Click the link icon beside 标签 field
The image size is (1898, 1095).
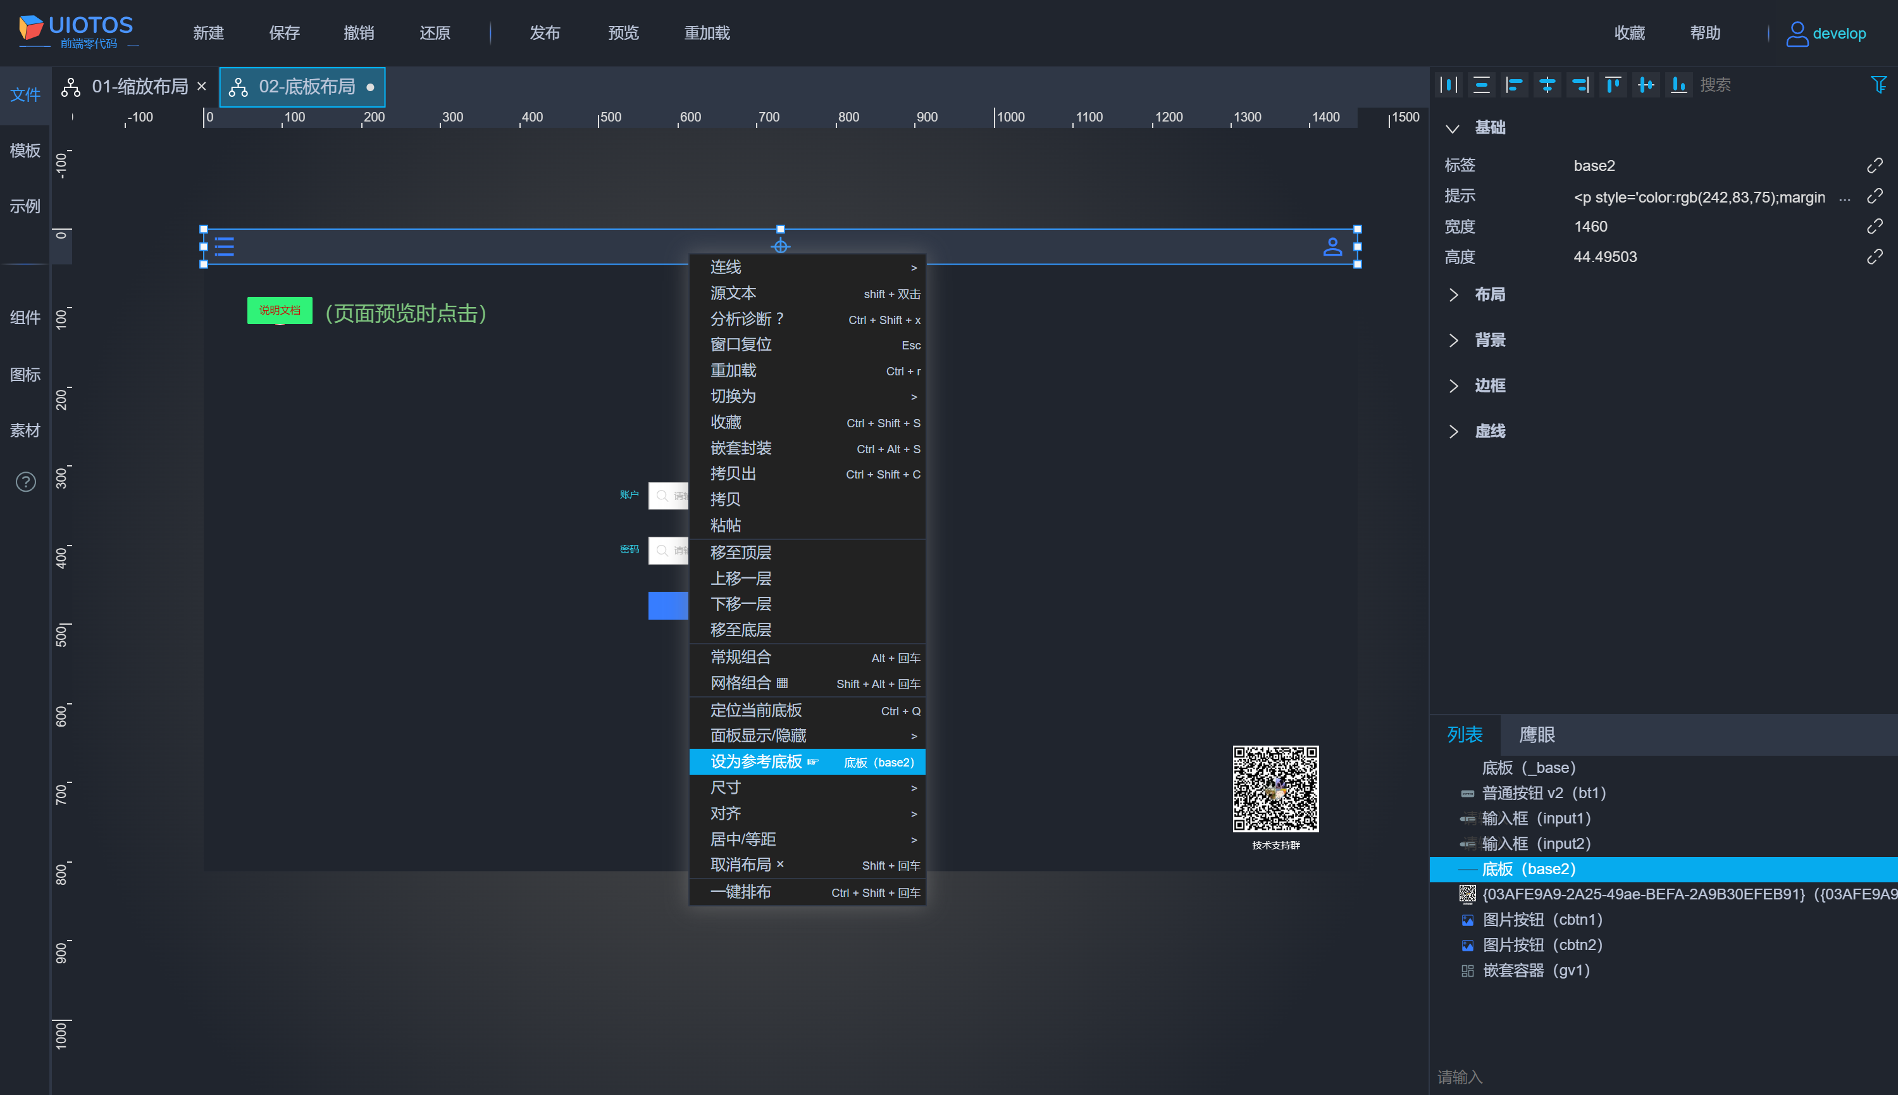tap(1874, 165)
